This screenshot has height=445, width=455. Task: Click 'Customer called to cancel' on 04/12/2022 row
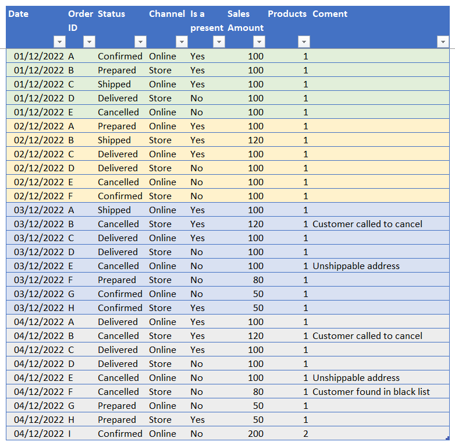tap(367, 336)
